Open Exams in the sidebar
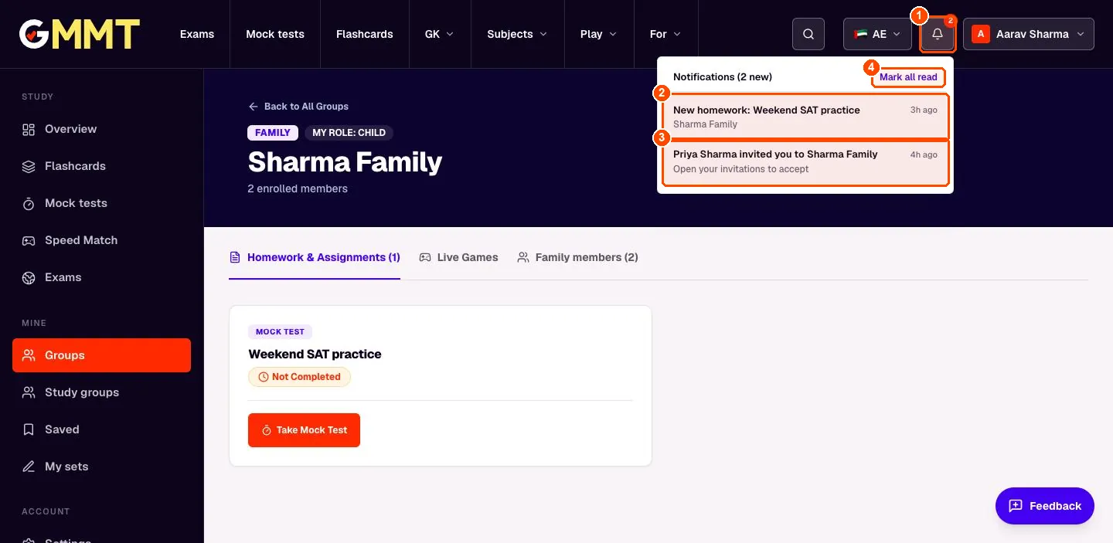1113x543 pixels. 101,277
